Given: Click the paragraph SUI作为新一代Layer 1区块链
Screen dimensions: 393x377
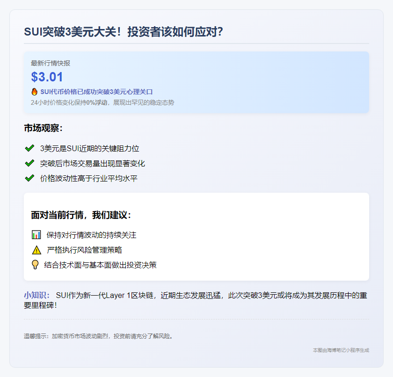Looking at the screenshot, I should pos(196,300).
